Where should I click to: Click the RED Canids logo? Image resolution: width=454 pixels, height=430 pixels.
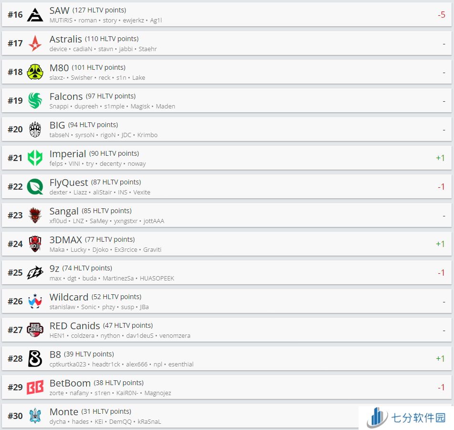click(x=35, y=330)
